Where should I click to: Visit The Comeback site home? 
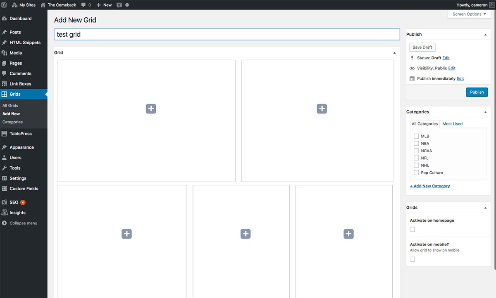click(x=58, y=5)
